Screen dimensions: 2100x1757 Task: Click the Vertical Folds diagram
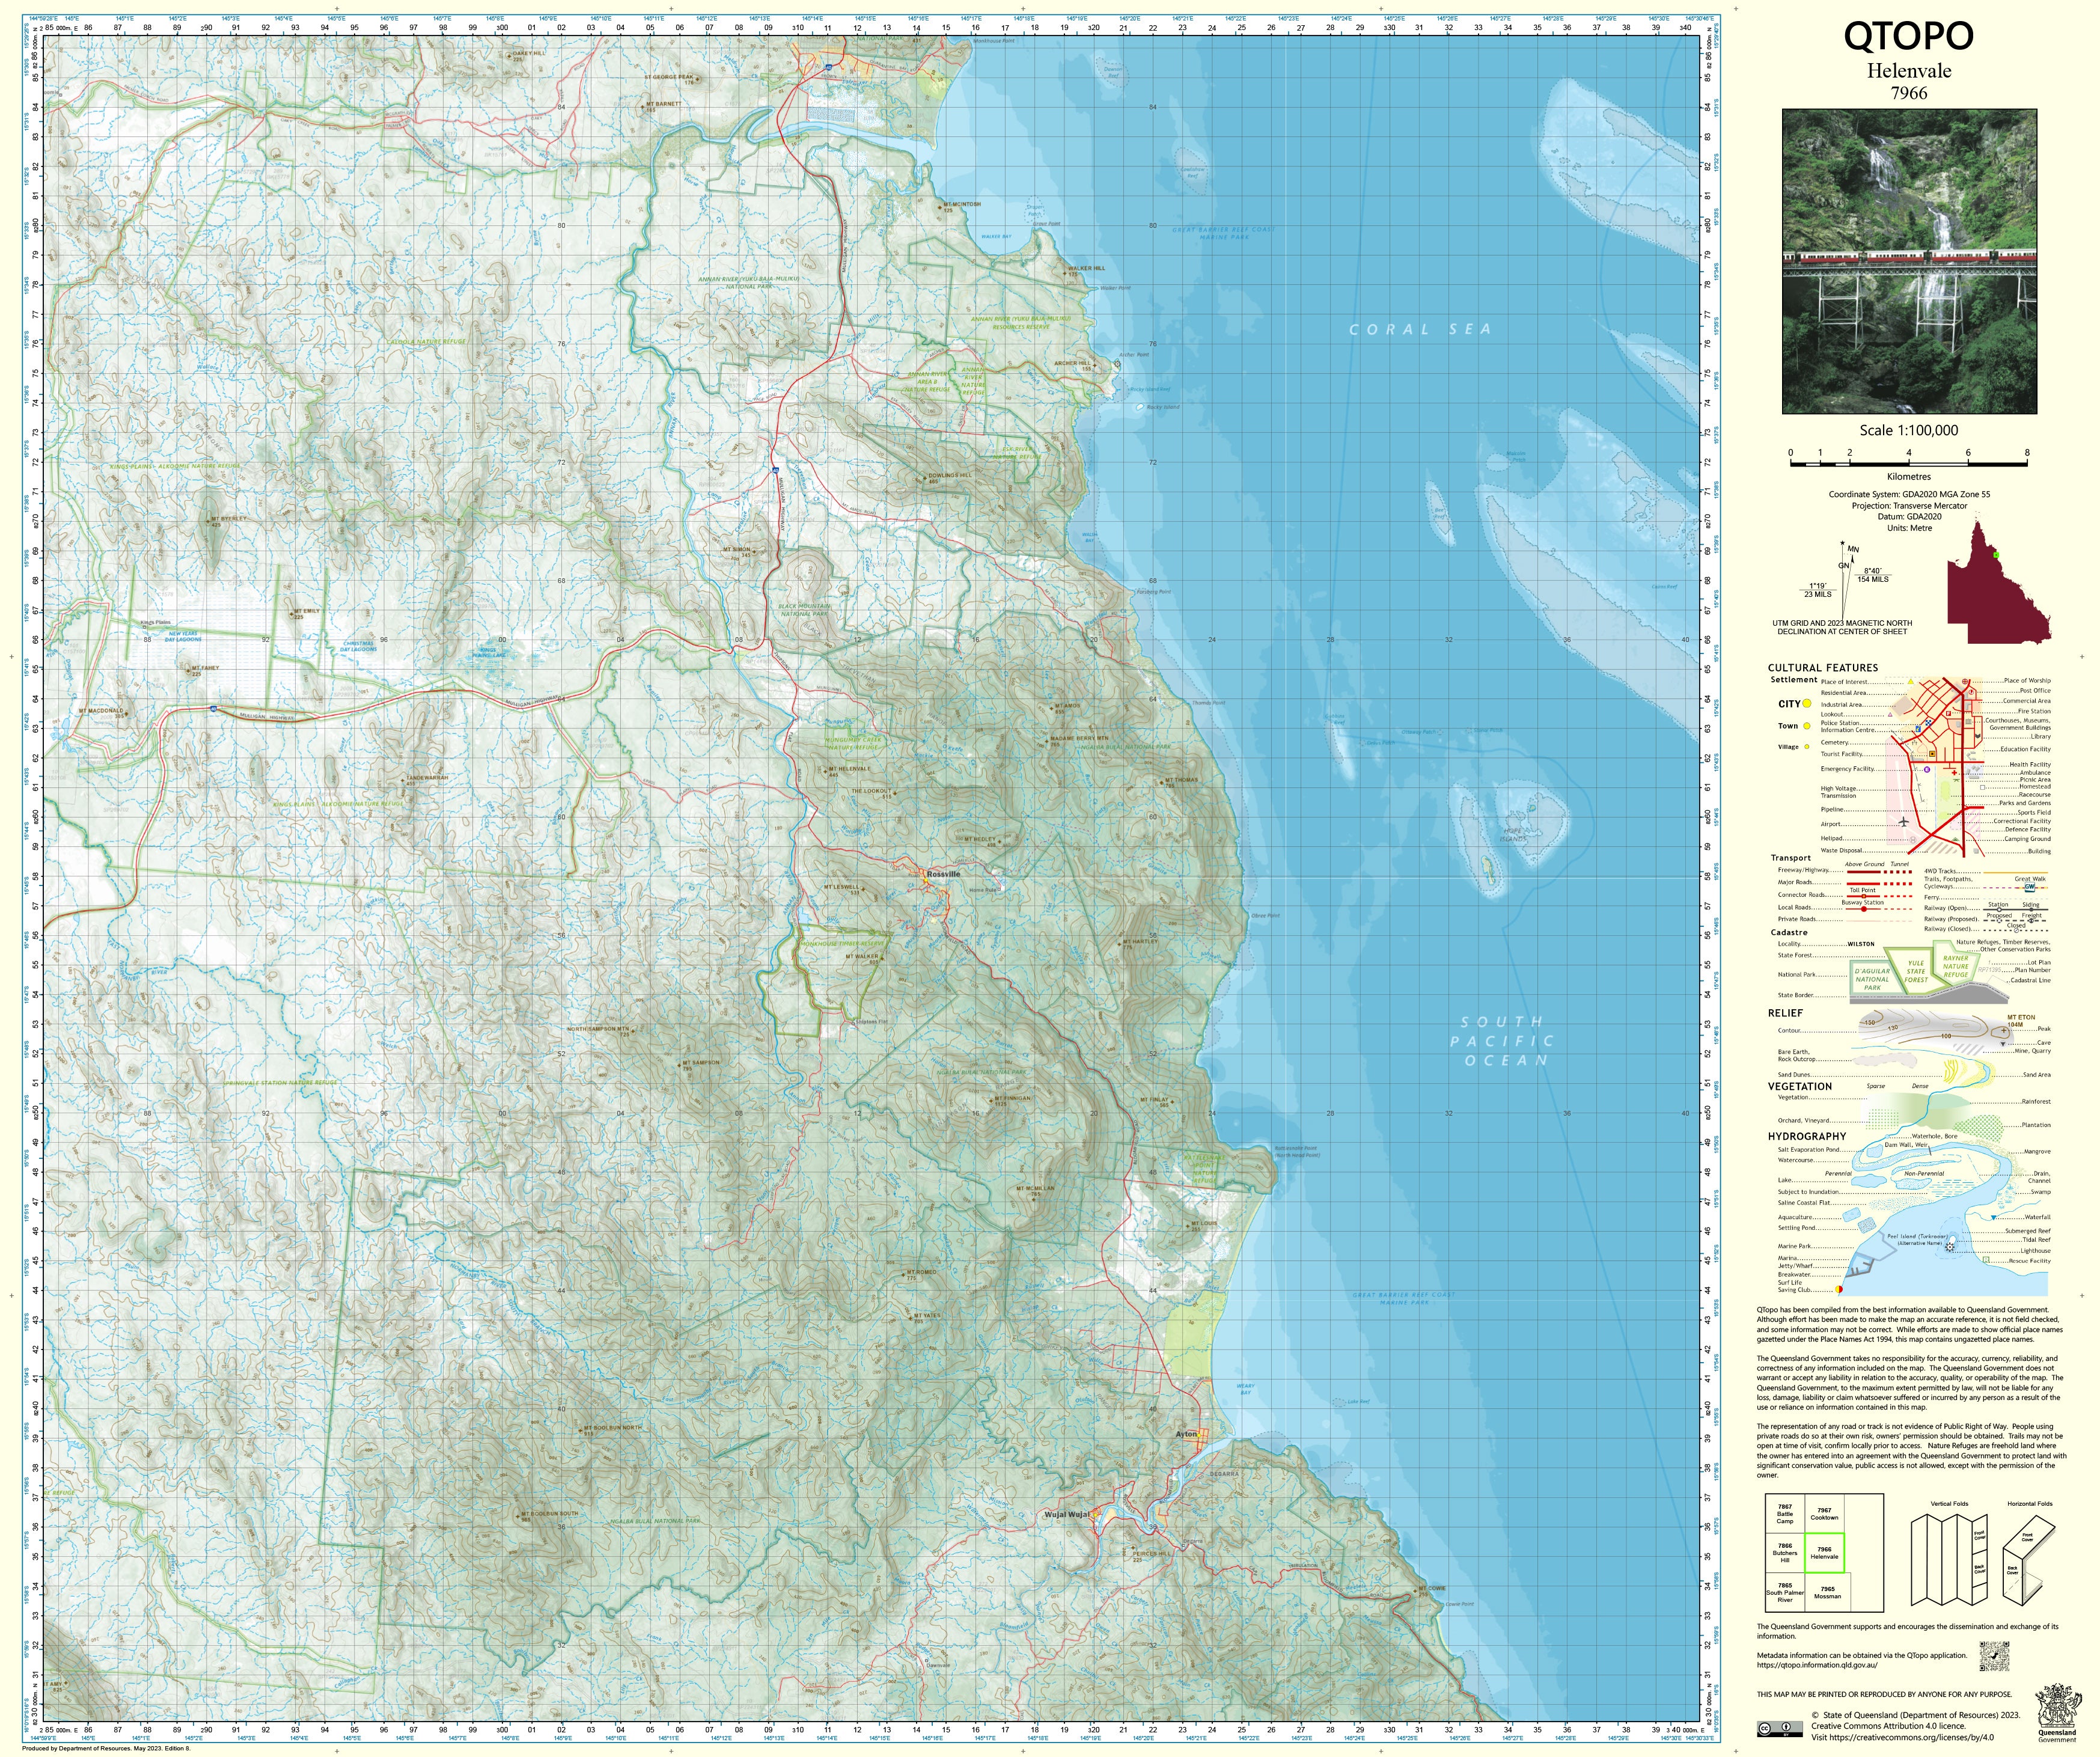1948,1559
